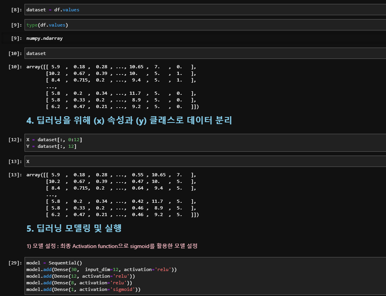Click code cell [10] containing 'dataset'
Screen dimensions: 386x296
(x=205, y=53)
